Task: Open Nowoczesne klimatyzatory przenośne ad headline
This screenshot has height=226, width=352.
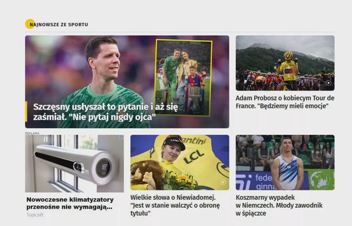Action: [70, 203]
